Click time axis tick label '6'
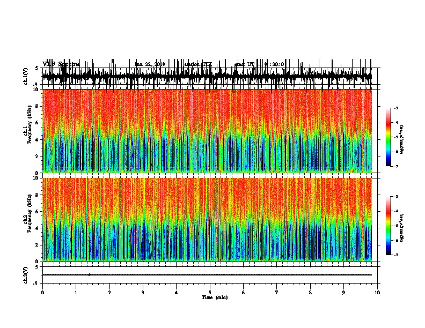 (x=244, y=293)
